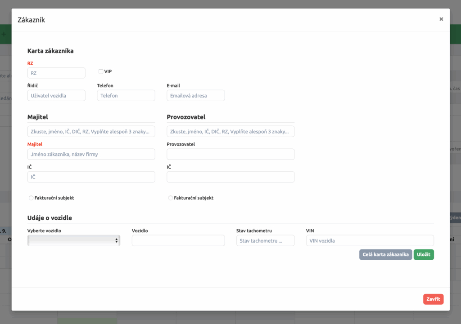
Task: Click into the E-mail address field
Action: click(x=196, y=95)
